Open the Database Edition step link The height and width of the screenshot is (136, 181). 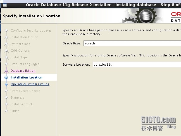point(23,71)
